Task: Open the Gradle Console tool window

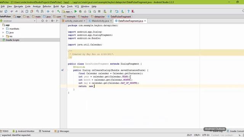Action: click(235, 131)
